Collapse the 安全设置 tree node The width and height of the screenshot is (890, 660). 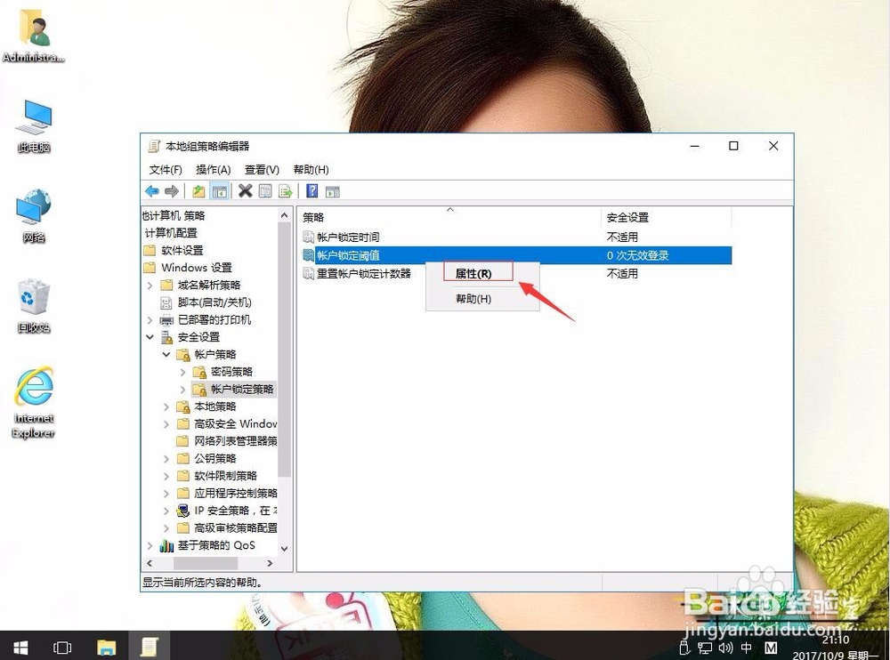pos(150,337)
